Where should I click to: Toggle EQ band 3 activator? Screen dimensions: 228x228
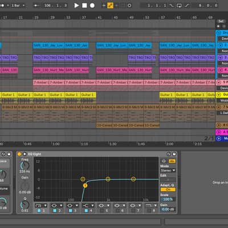click(71, 210)
